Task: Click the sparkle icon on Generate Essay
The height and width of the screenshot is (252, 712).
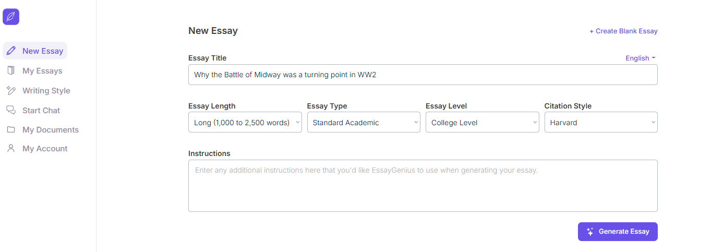Action: coord(590,232)
